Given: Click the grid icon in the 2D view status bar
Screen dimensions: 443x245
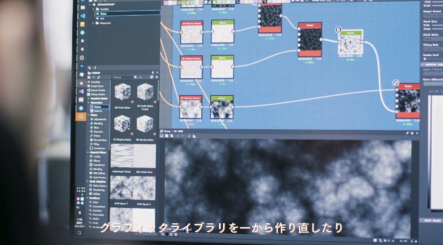Looking at the screenshot, I should [375, 241].
